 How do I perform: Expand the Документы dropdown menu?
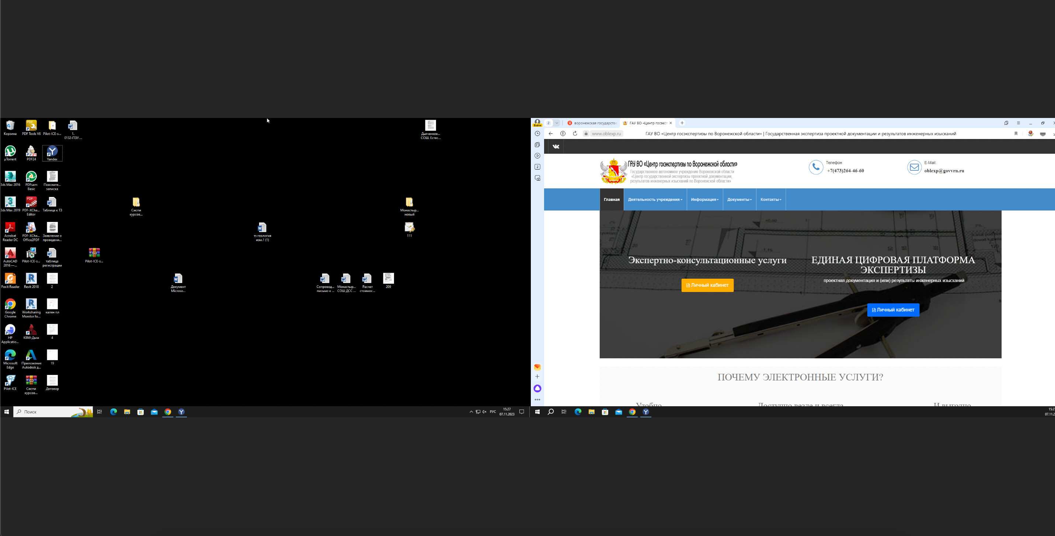click(x=739, y=199)
